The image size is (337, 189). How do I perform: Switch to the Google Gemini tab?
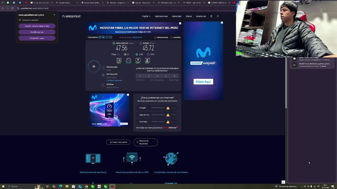coord(67,3)
